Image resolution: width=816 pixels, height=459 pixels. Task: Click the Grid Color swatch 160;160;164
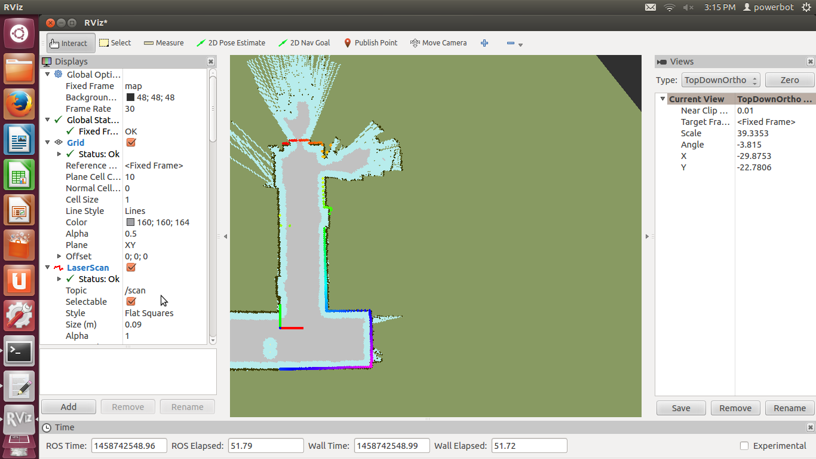(x=130, y=222)
